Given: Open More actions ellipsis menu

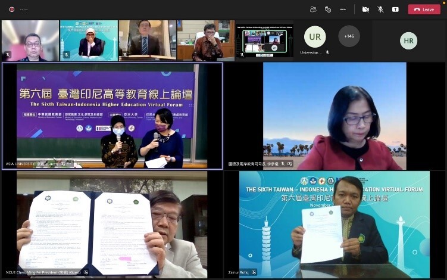Looking at the screenshot, I should pyautogui.click(x=343, y=10).
